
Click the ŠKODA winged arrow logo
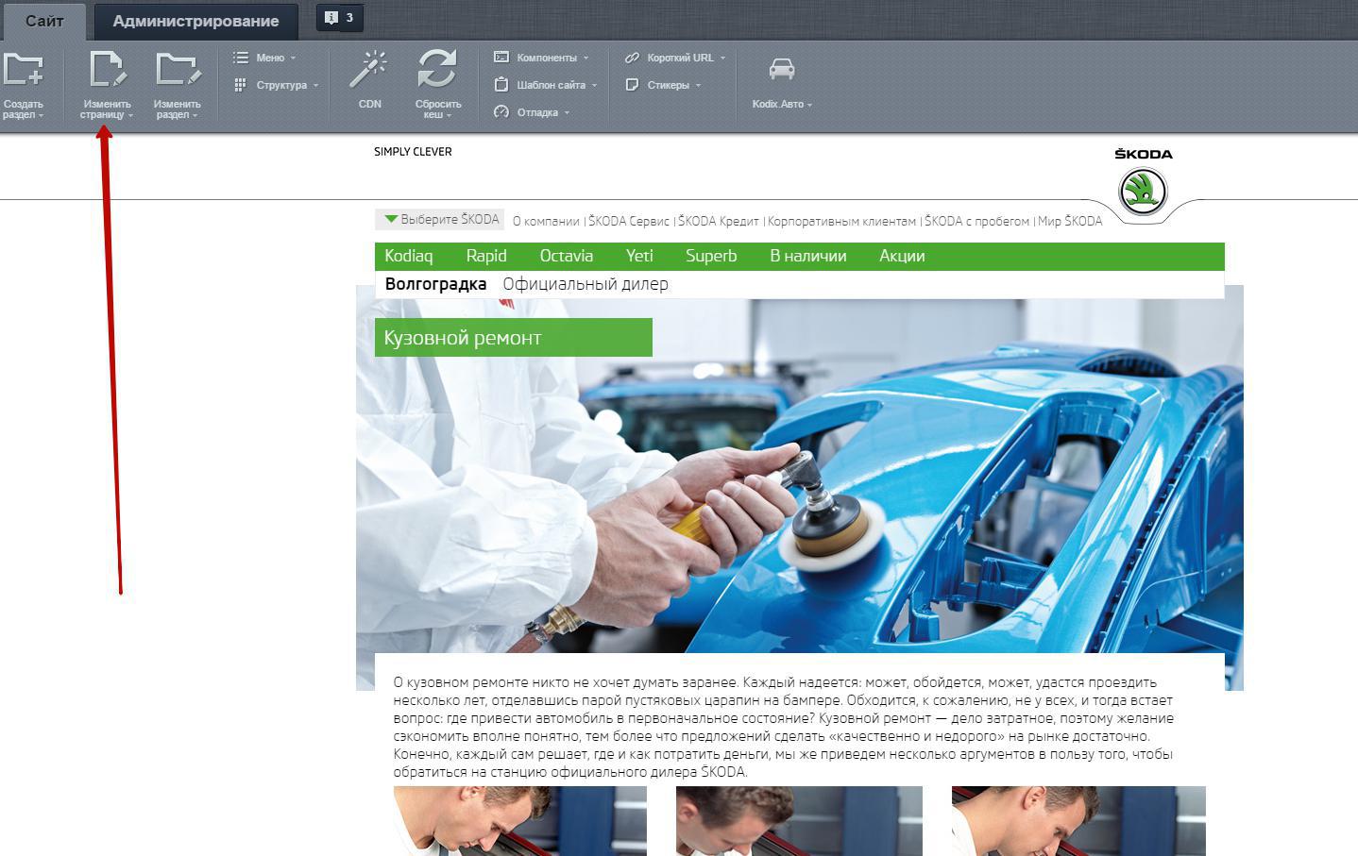1143,192
